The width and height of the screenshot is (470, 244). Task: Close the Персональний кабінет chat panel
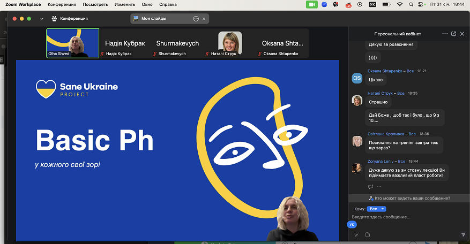coord(462,34)
